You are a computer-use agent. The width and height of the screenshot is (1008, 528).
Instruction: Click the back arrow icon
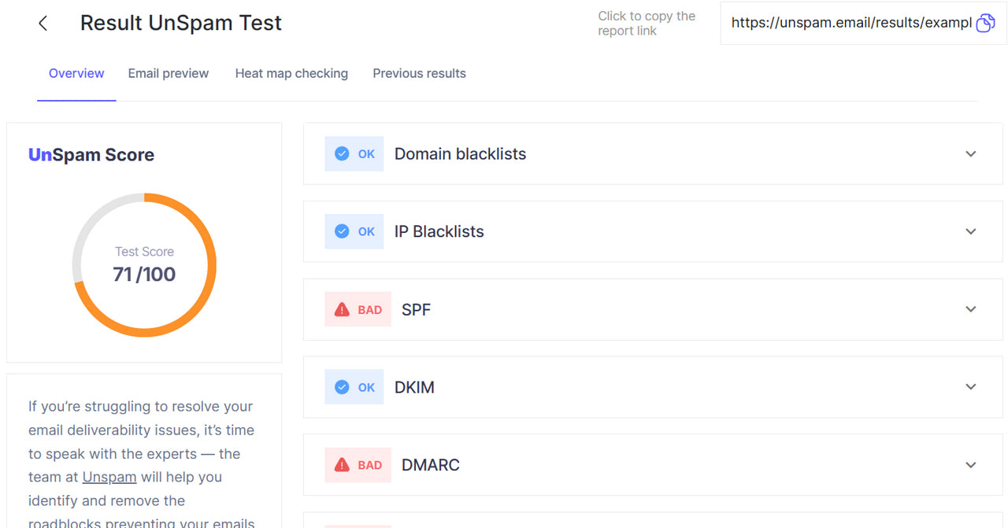(x=43, y=24)
